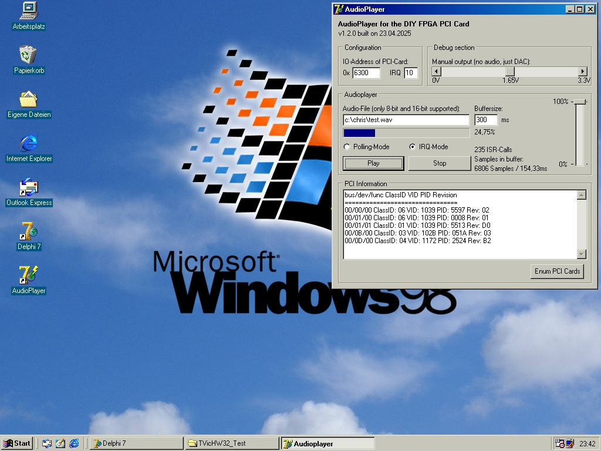Viewport: 601px width, 451px height.
Task: Select the AudioPlayer desktop shortcut
Action: coord(29,280)
